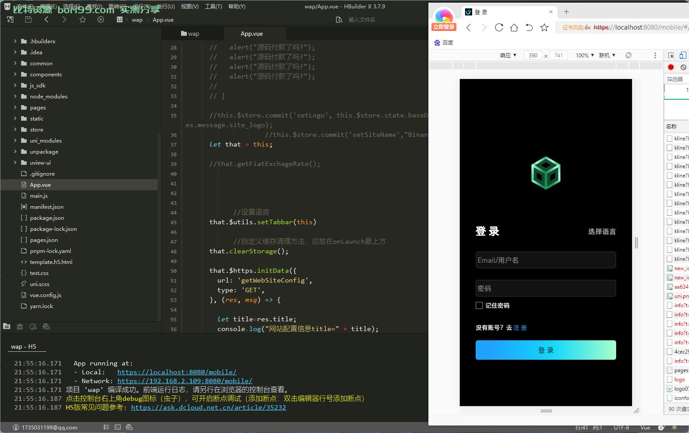The width and height of the screenshot is (689, 433).
Task: Click the refresh-arrow icon at the sidebar bottom
Action: click(x=33, y=327)
